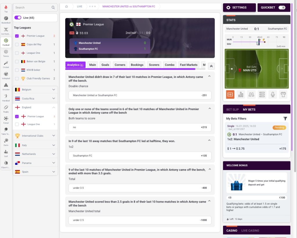Check the Beker van Belgie checkbox
The height and width of the screenshot is (238, 297).
17,62
